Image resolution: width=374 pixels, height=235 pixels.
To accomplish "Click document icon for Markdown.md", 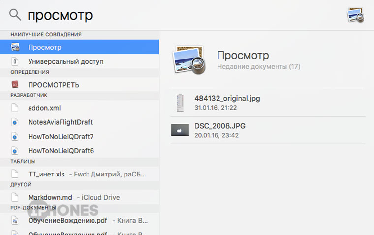I will 15,197.
